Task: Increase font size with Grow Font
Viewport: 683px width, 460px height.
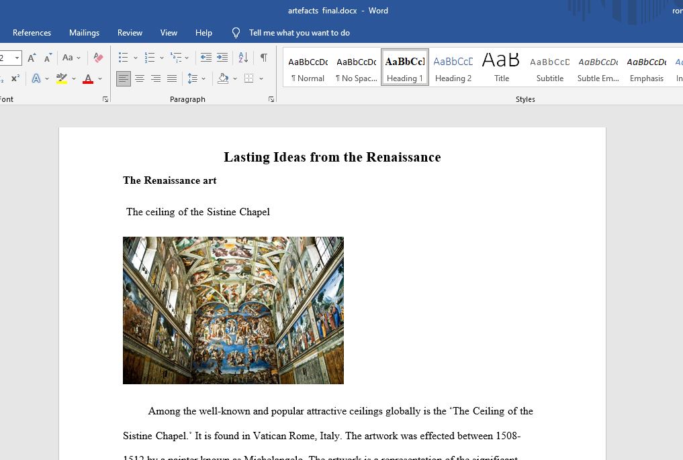Action: coord(32,58)
